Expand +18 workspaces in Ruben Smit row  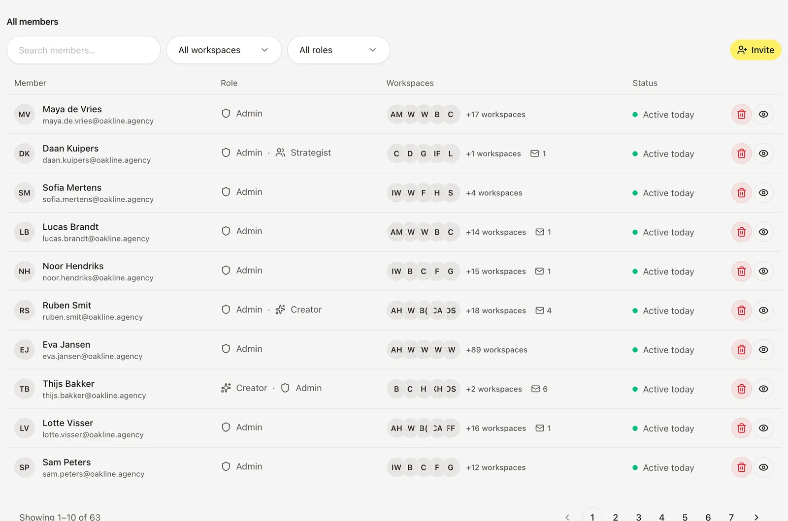tap(496, 310)
